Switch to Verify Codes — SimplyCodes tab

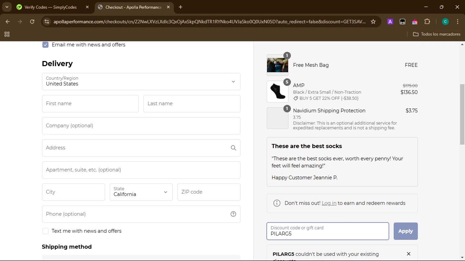(x=51, y=7)
